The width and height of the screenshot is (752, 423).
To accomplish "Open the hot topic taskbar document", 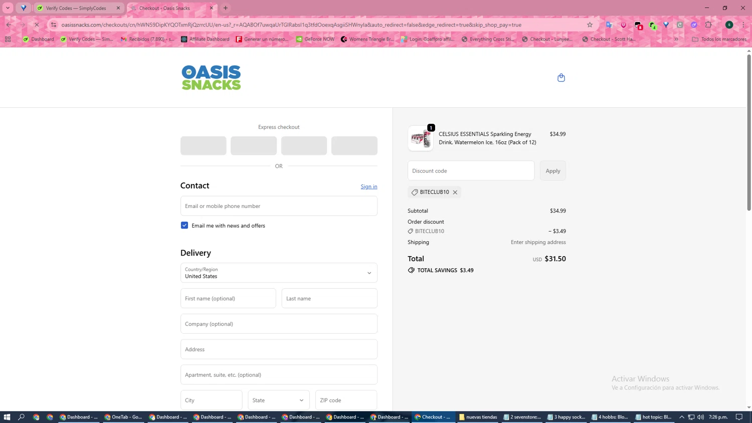I will (x=653, y=417).
